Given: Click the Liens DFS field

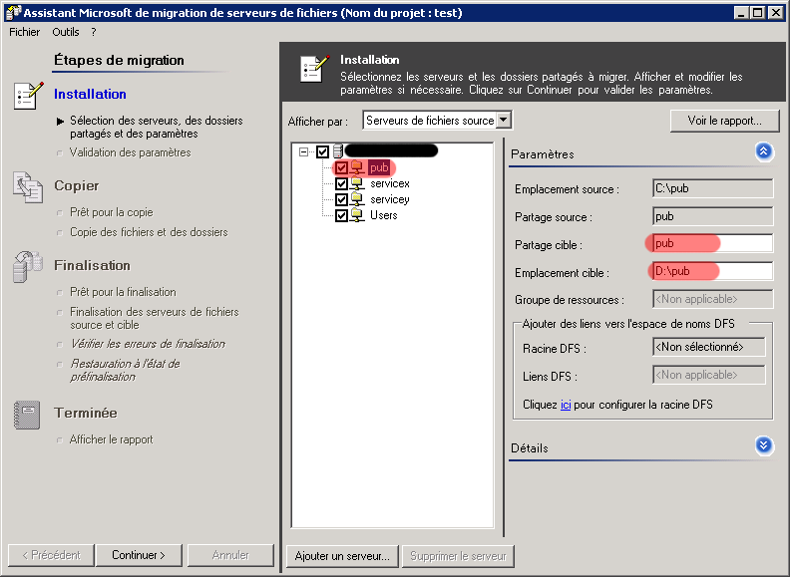Looking at the screenshot, I should point(708,375).
